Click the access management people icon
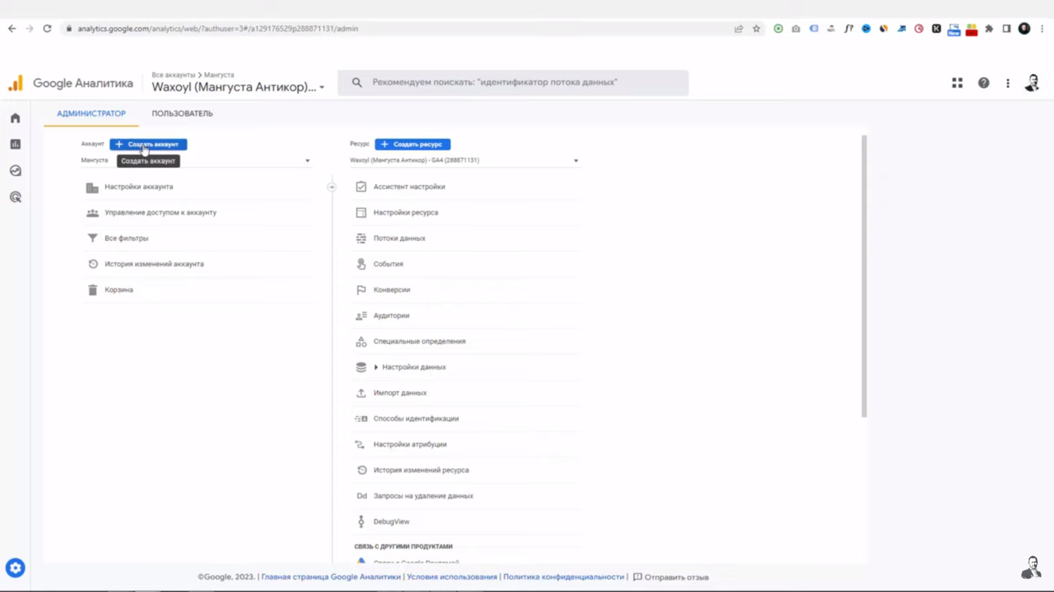This screenshot has width=1054, height=592. click(x=92, y=213)
